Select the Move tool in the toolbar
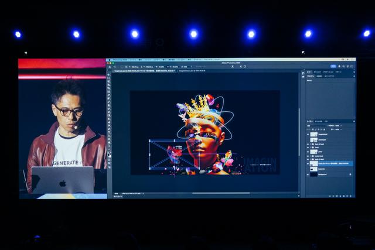 (109, 74)
